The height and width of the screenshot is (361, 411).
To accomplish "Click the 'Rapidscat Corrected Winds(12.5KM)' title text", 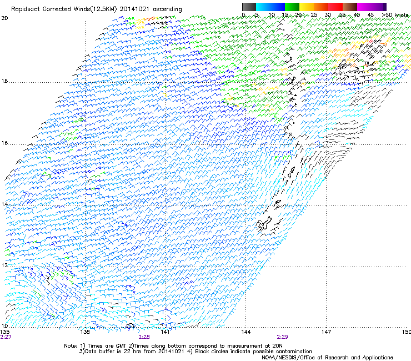I will (x=64, y=9).
